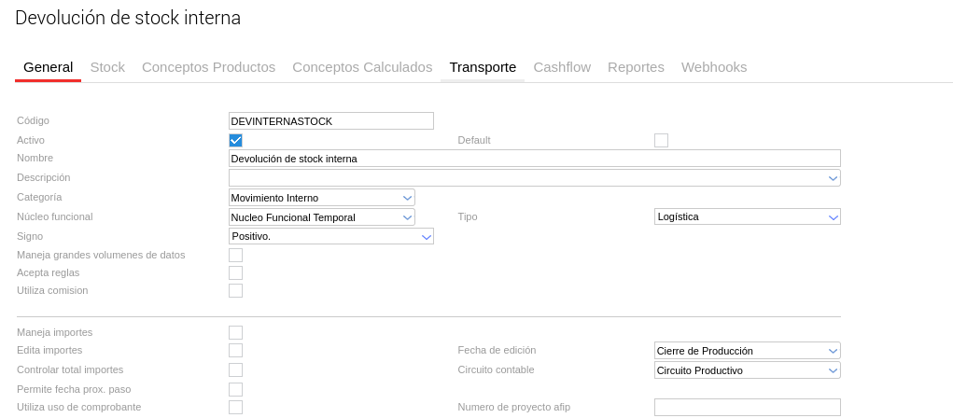Switch to the Stock tab
Image resolution: width=953 pixels, height=418 pixels.
[107, 67]
